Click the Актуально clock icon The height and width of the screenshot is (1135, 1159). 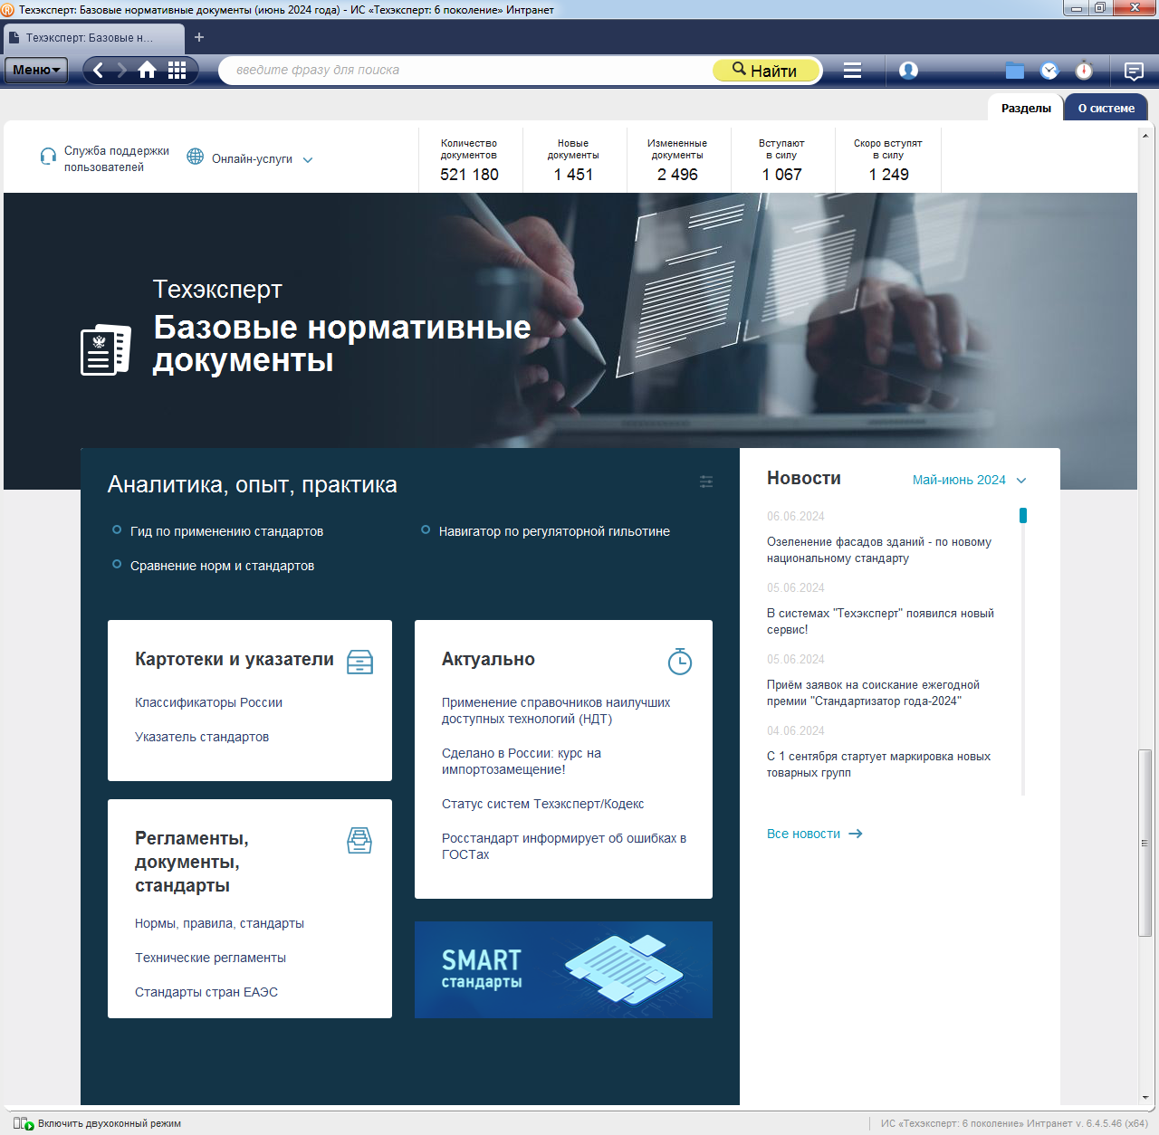pos(680,662)
